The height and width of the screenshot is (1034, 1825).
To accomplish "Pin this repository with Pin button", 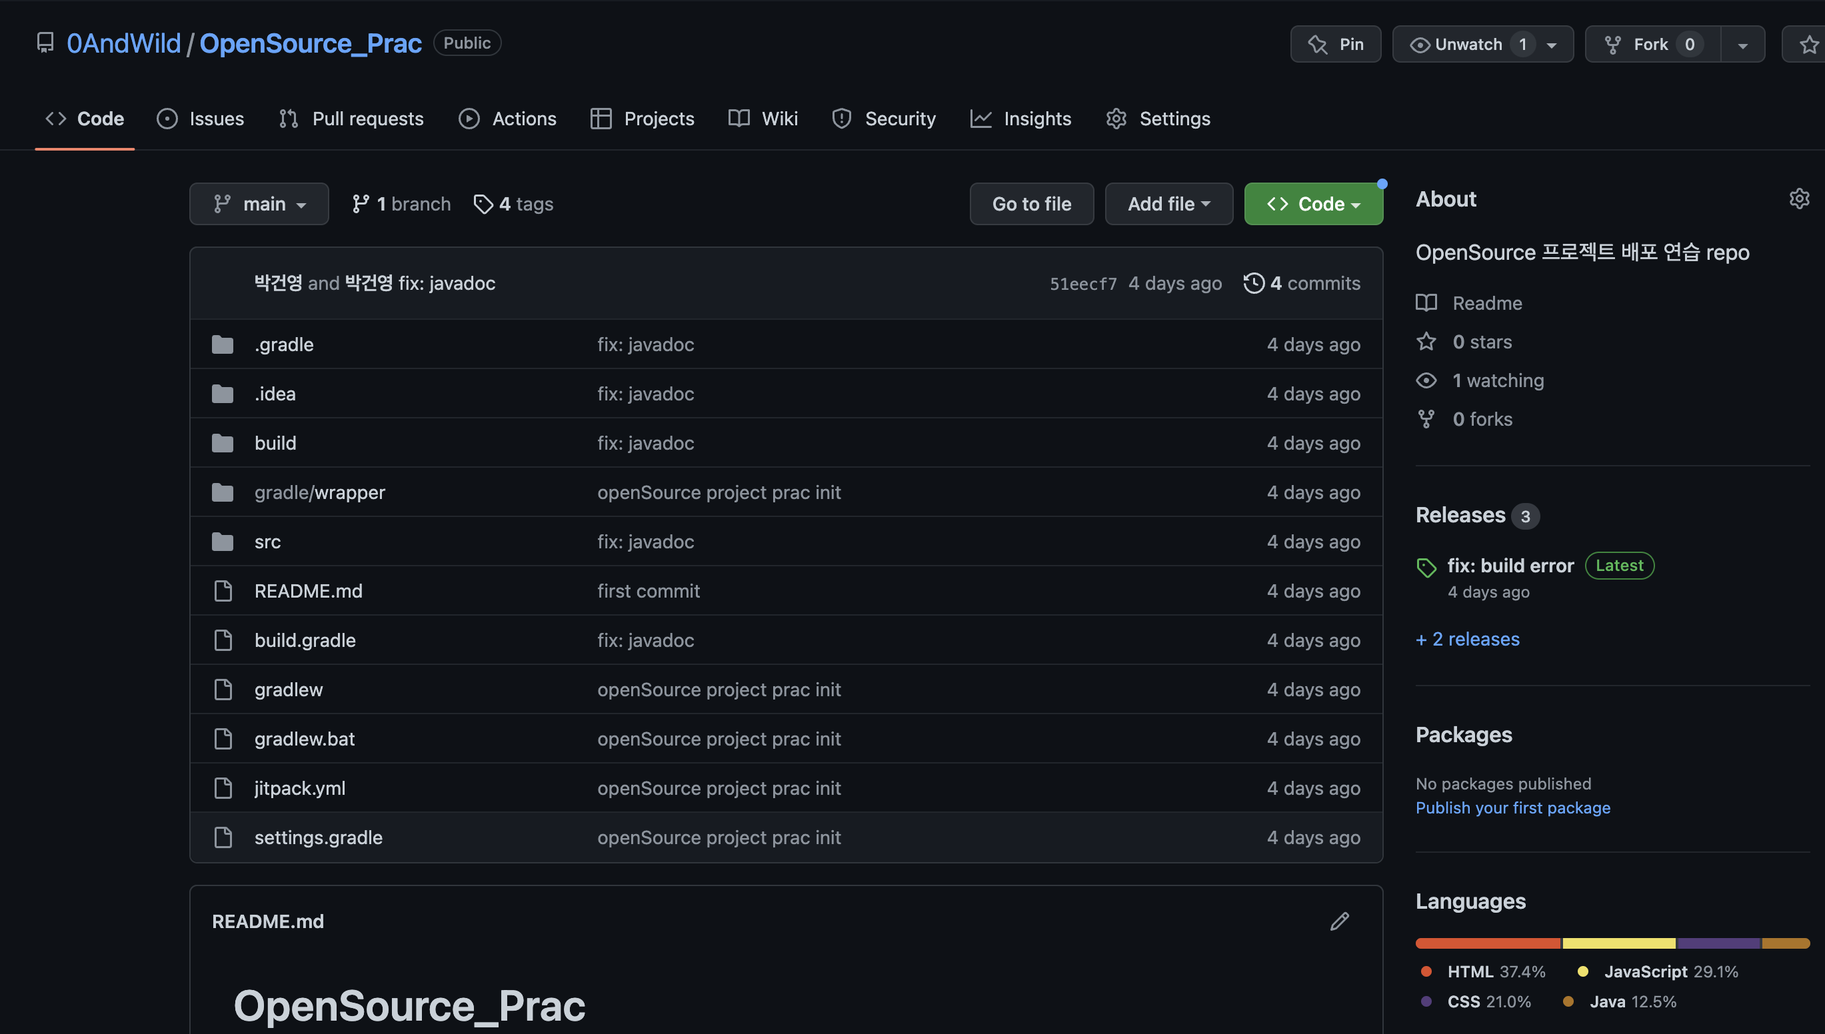I will tap(1336, 45).
